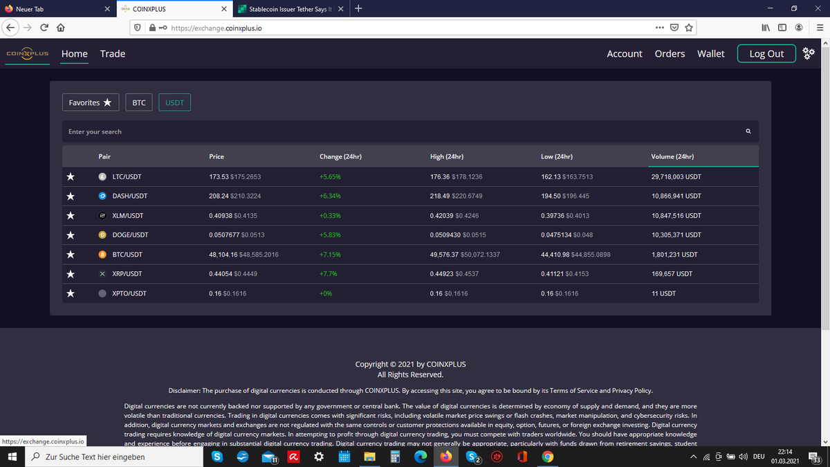This screenshot has height=467, width=830.
Task: Toggle the browser sidebar icon
Action: tap(782, 28)
